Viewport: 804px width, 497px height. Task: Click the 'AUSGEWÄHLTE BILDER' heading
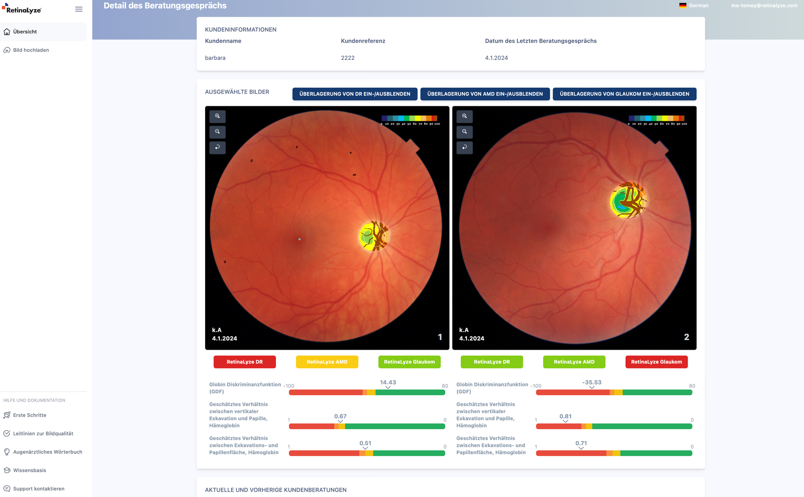[x=237, y=92]
